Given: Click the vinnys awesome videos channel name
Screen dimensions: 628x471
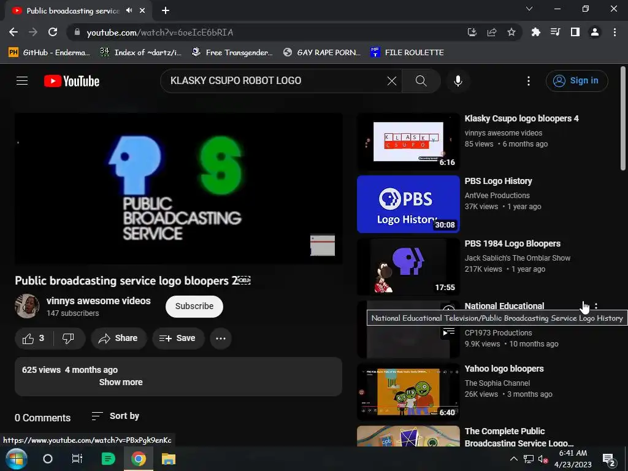Looking at the screenshot, I should pos(99,301).
